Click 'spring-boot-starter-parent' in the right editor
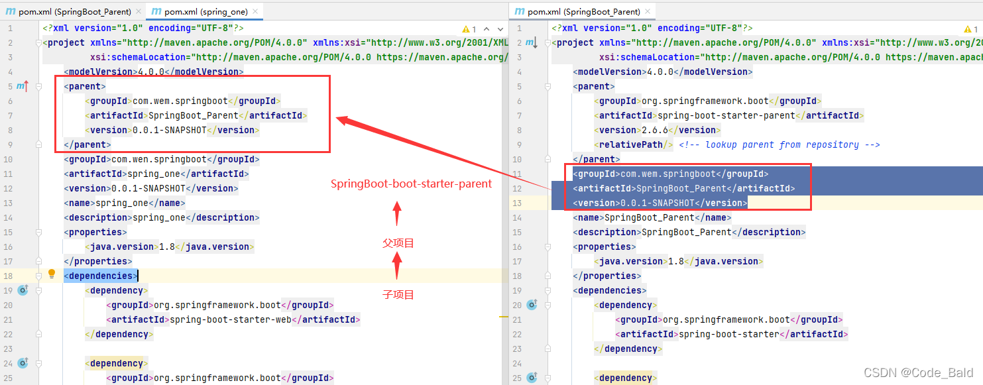The width and height of the screenshot is (983, 385). coord(726,115)
